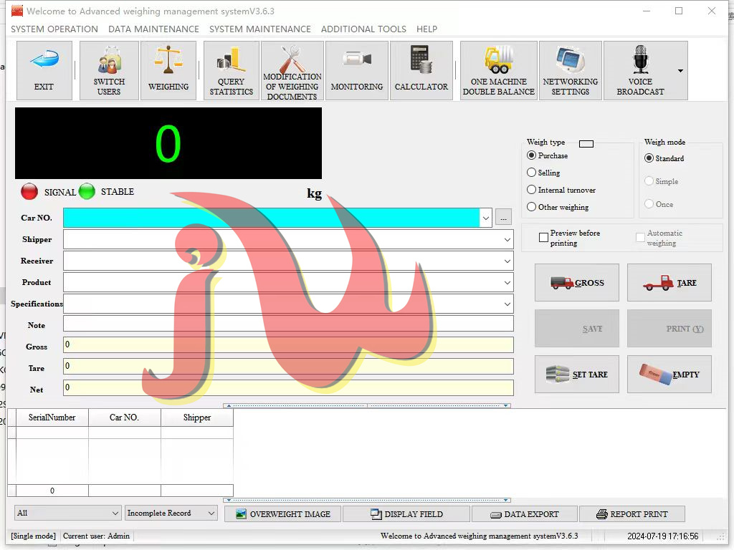Click the Exit toolbar icon

44,71
